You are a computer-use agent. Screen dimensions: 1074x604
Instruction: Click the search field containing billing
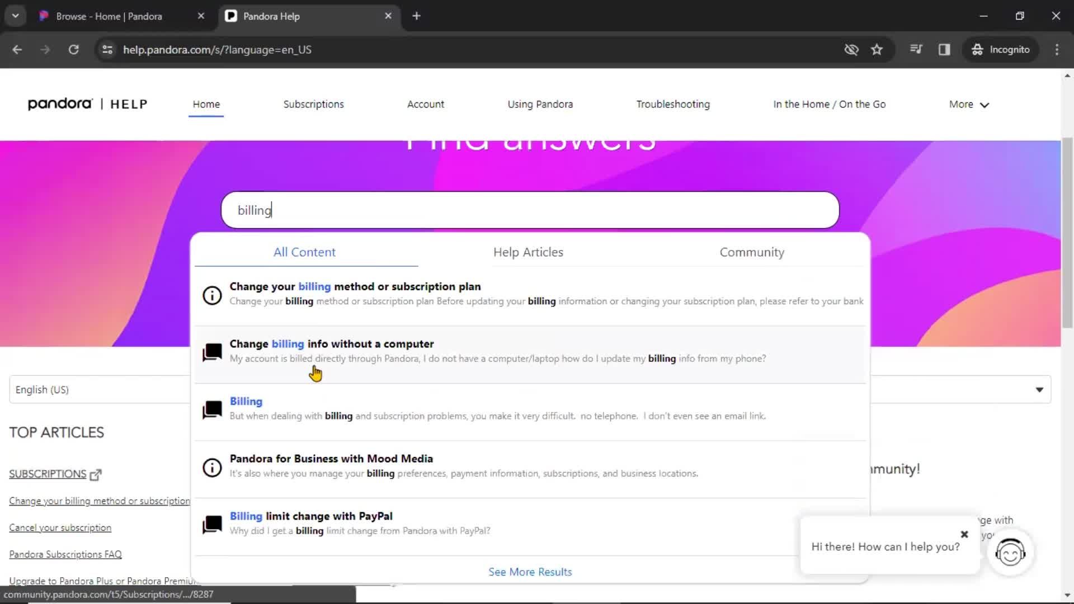click(x=530, y=210)
